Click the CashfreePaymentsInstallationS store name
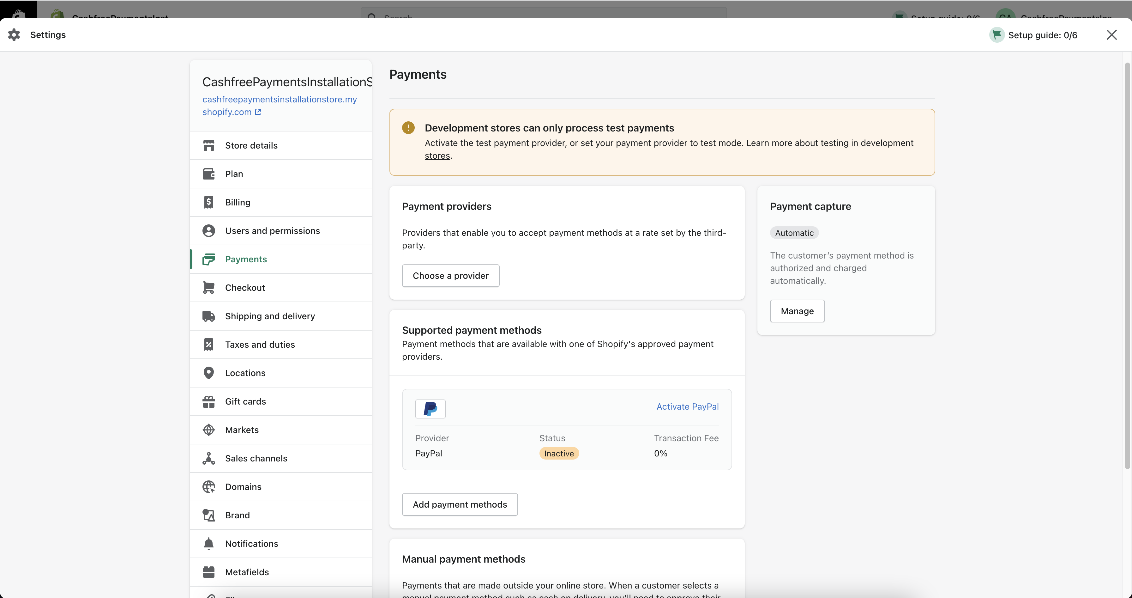Image resolution: width=1132 pixels, height=598 pixels. pyautogui.click(x=287, y=82)
